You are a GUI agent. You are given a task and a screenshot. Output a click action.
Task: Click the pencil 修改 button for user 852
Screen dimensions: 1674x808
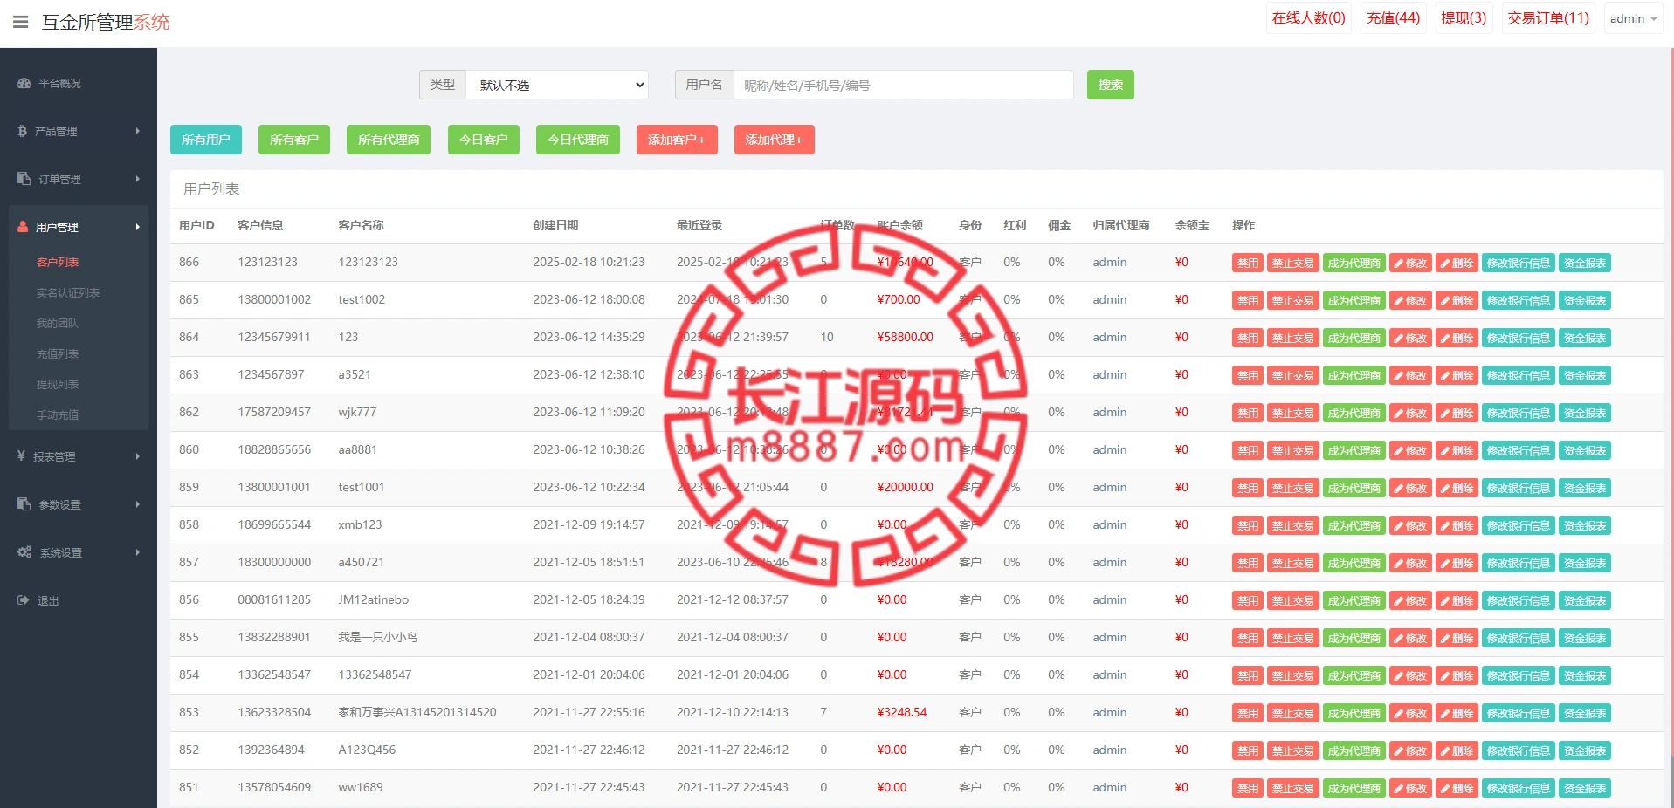pos(1410,750)
